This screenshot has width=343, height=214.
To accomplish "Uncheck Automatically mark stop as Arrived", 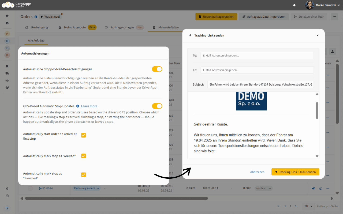I will 83,156.
